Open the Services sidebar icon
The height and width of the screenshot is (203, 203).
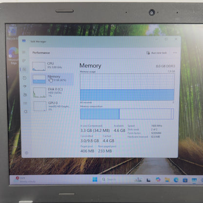click(26, 112)
